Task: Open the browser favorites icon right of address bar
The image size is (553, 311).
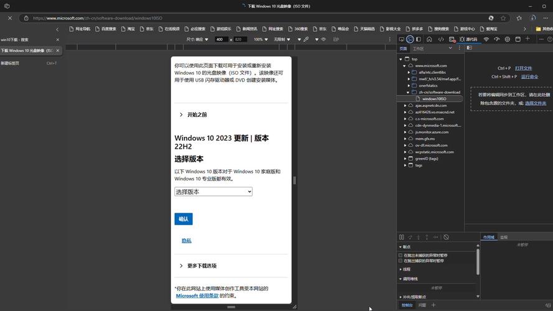Action: 519,18
